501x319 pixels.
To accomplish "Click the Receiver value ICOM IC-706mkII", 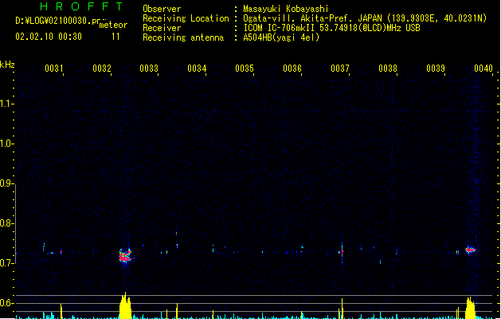I will (x=279, y=28).
